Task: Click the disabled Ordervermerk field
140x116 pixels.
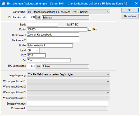Action: point(67,109)
